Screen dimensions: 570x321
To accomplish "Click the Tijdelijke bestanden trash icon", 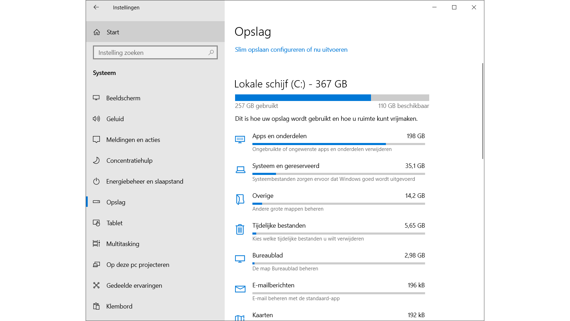I will tap(240, 229).
